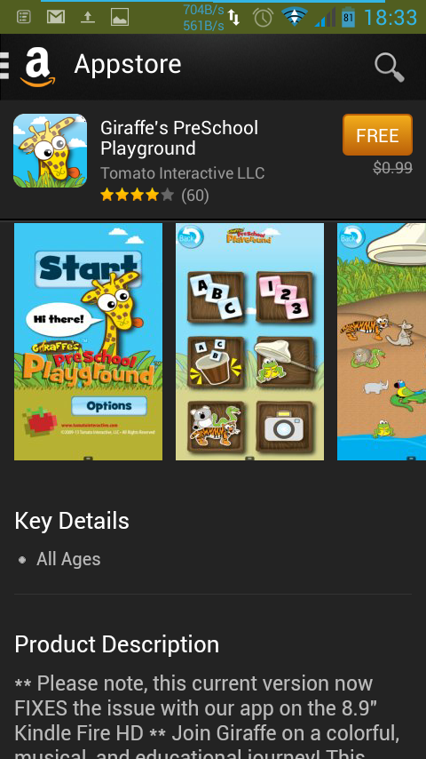The image size is (426, 759).
Task: Tap the alarm clock status icon
Action: pyautogui.click(x=263, y=18)
